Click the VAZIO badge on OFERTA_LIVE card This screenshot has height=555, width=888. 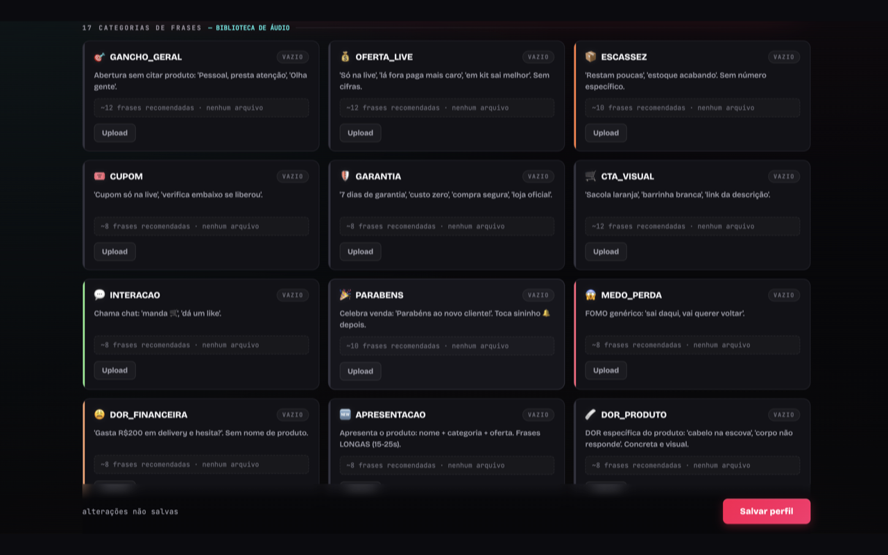click(538, 57)
